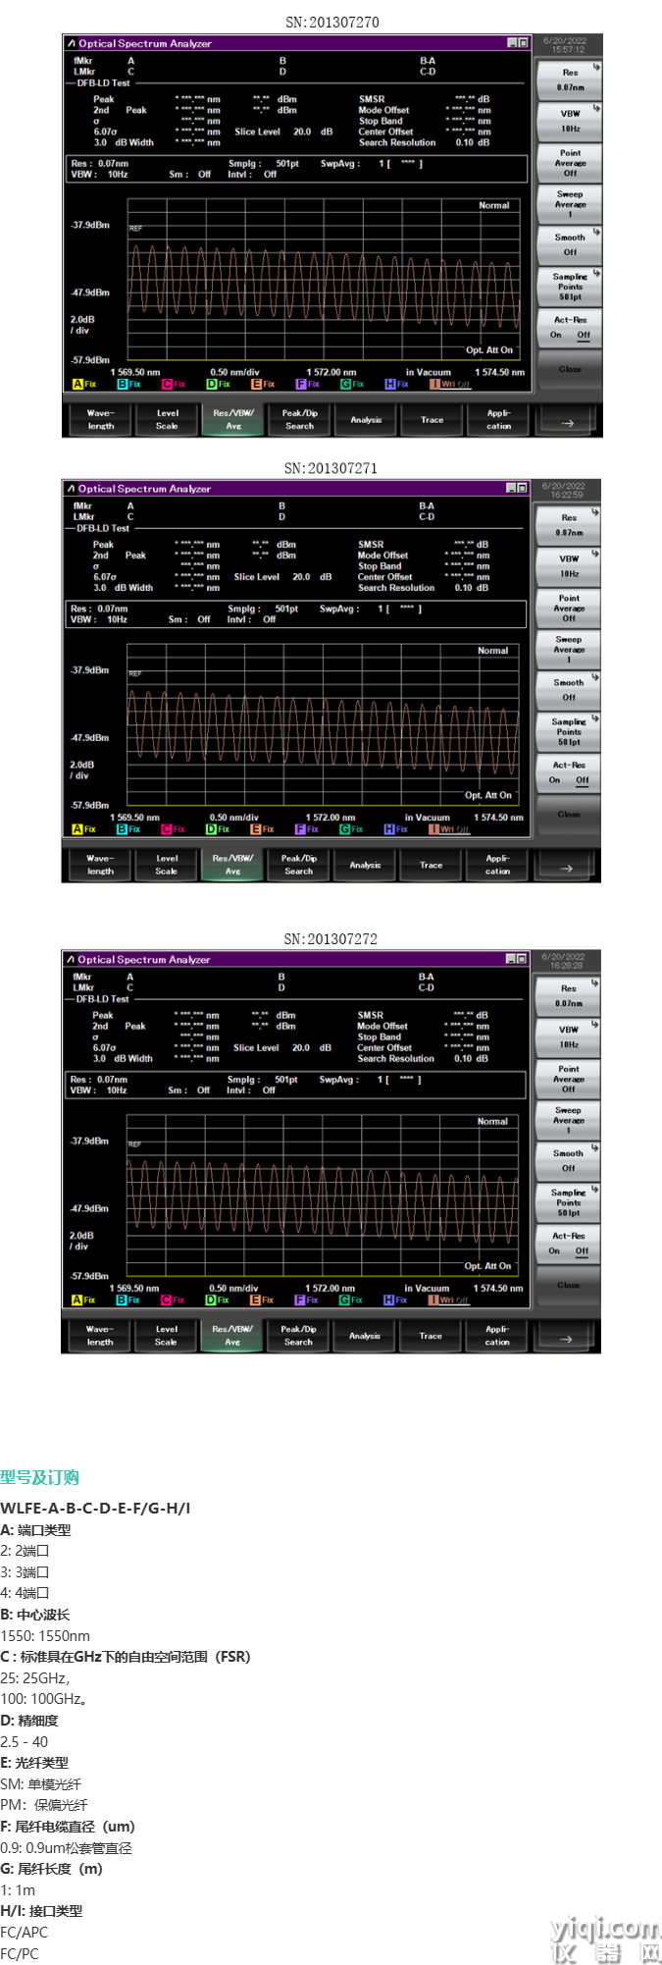
Task: Click the PM: 保偏光纤 fiber type text
Action: [44, 1805]
